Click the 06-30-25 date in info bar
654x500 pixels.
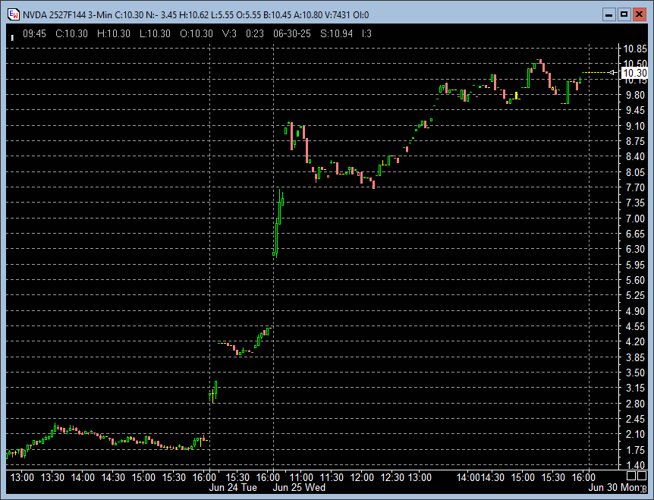pos(292,34)
